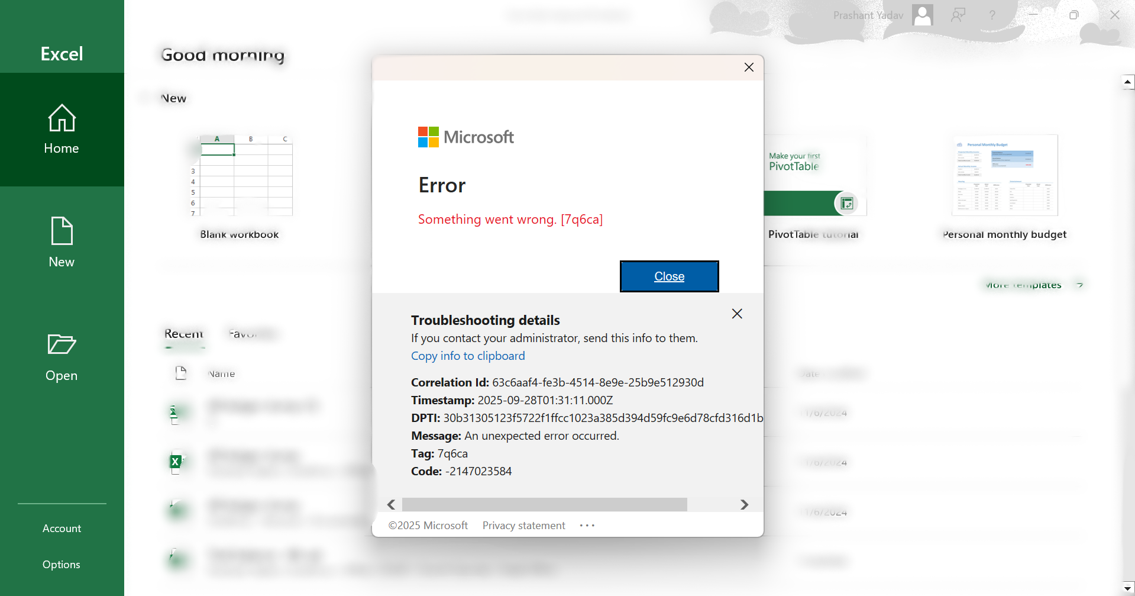Click the Excel file icon in the recent list
The image size is (1135, 596).
tap(176, 462)
